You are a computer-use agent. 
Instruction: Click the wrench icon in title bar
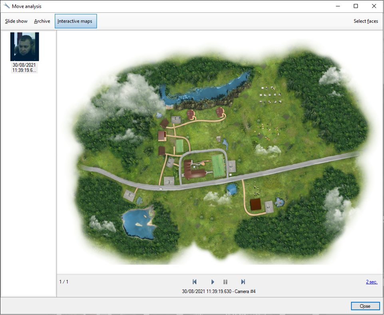(6, 6)
